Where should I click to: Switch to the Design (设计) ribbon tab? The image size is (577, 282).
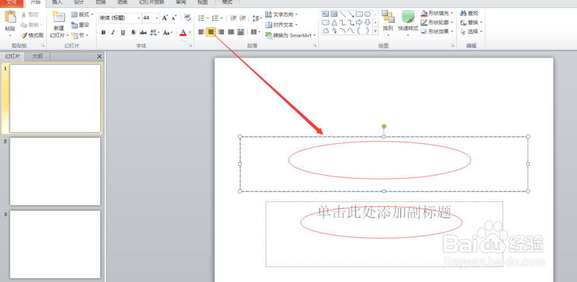pos(78,2)
